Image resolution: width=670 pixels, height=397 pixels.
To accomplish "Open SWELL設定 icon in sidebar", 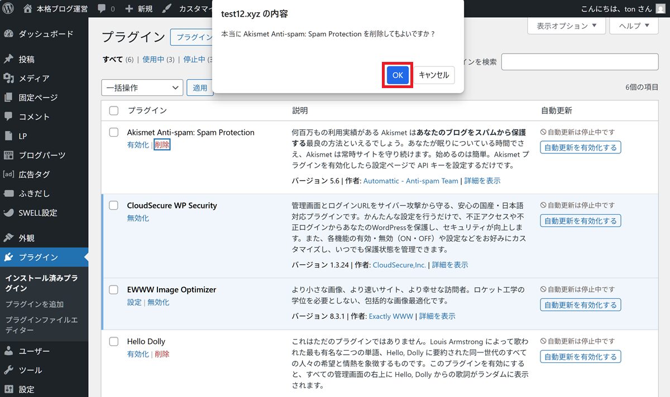I will (8, 212).
